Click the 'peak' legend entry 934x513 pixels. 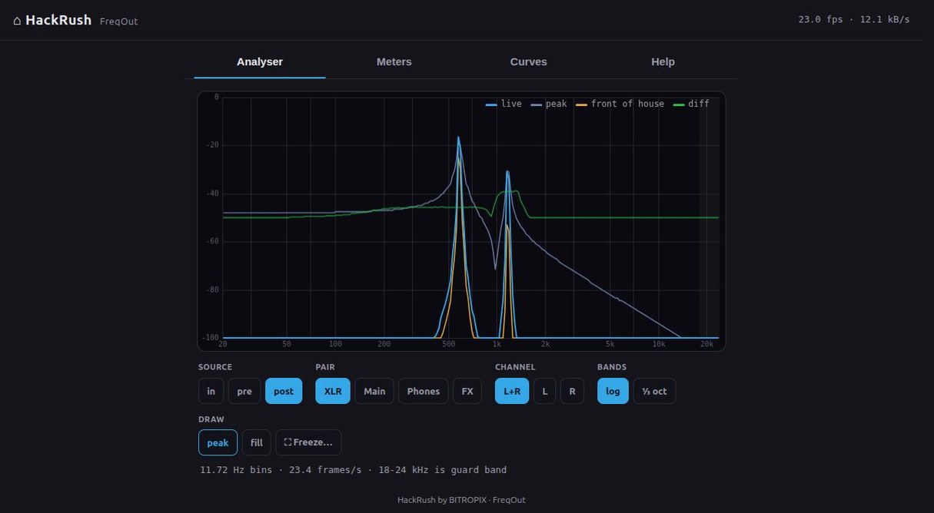click(x=549, y=104)
